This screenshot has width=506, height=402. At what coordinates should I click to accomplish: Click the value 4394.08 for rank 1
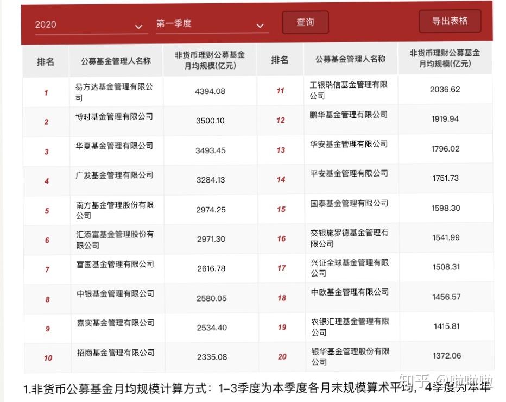coord(210,90)
